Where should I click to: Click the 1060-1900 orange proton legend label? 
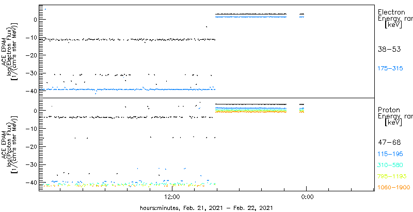394,188
